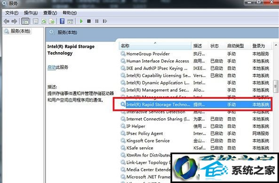Toggle the console tree pane icon
Screen dimensions: 279x183
(x=25, y=21)
